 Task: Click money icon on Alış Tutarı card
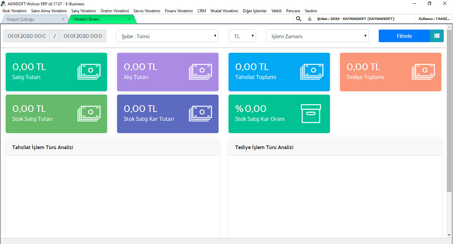[x=200, y=72]
